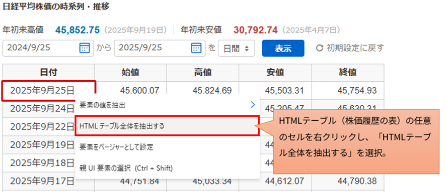This screenshot has width=446, height=194.
Task: Click the year-low value 30,792.74
Action: (255, 30)
